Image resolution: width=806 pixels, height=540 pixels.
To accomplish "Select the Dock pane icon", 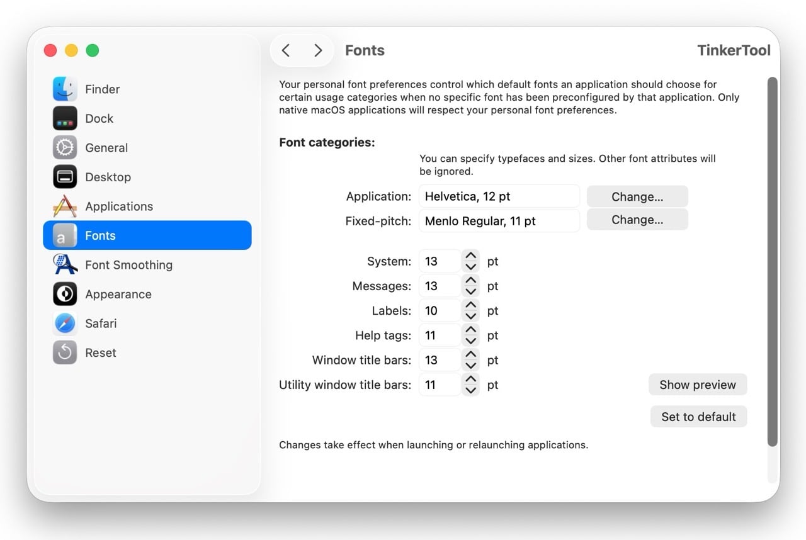I will click(x=65, y=118).
